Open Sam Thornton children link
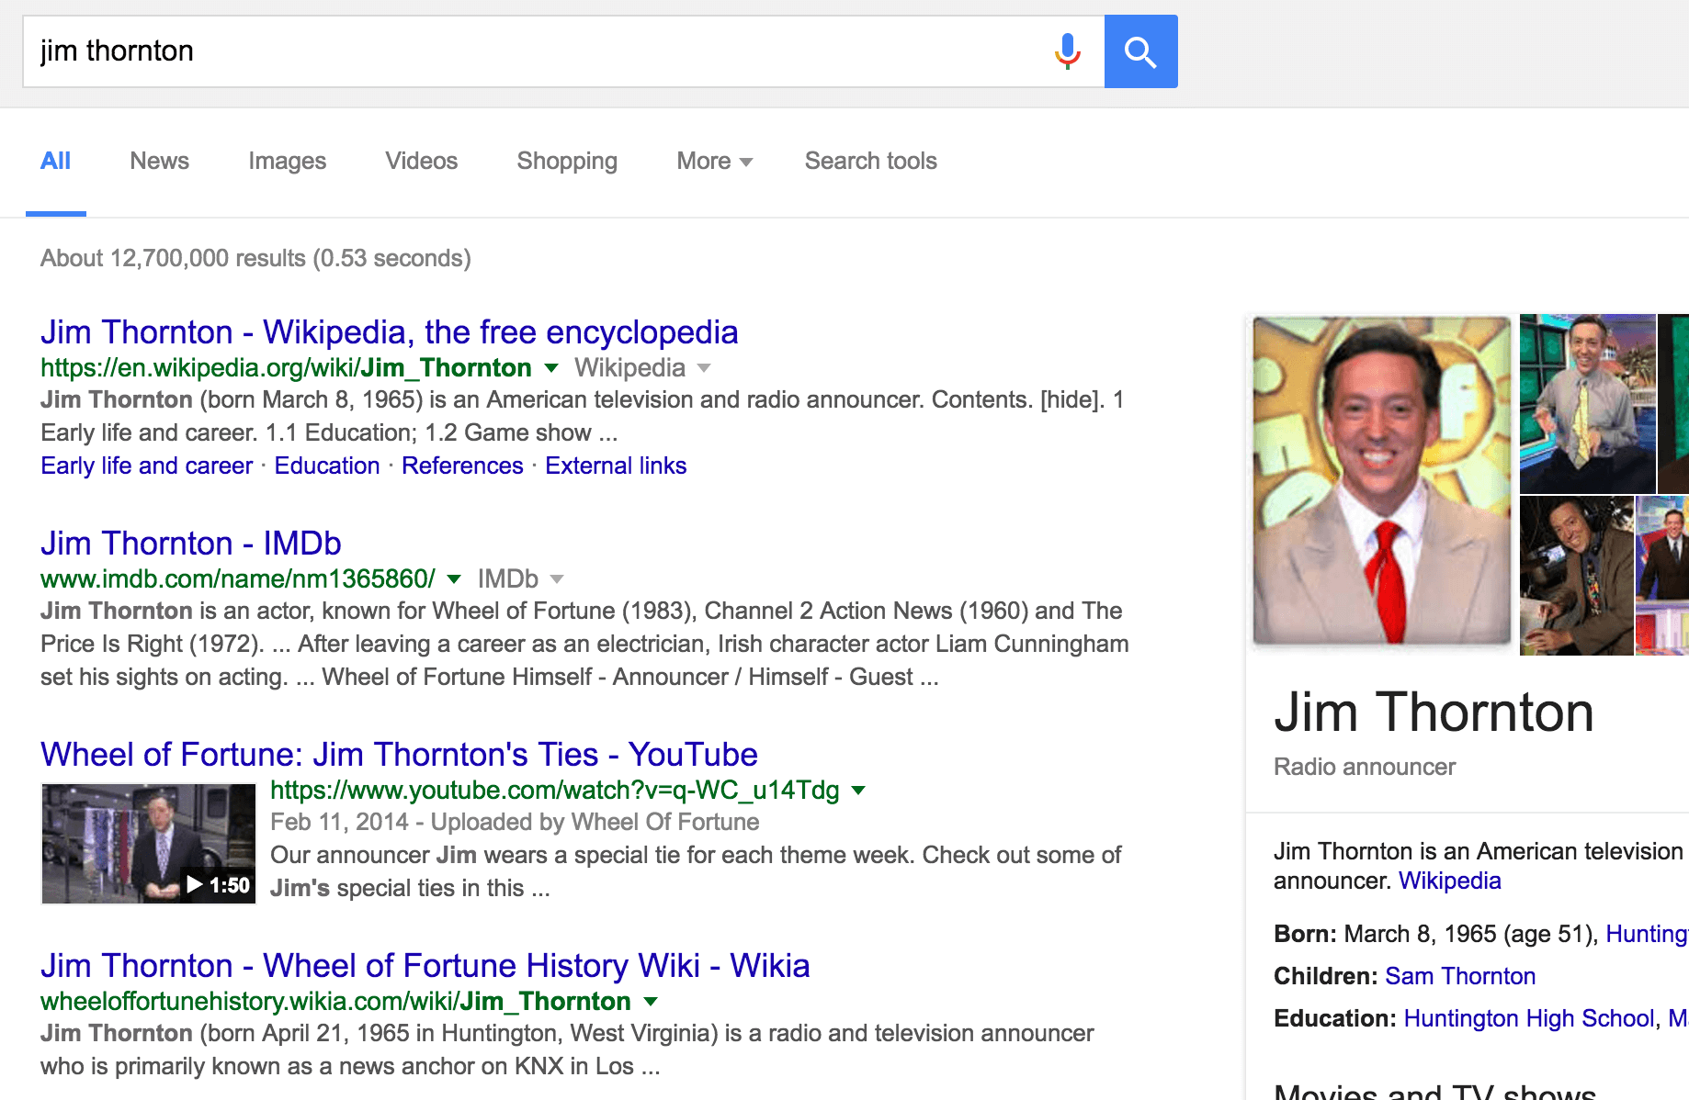Image resolution: width=1689 pixels, height=1100 pixels. [x=1460, y=976]
